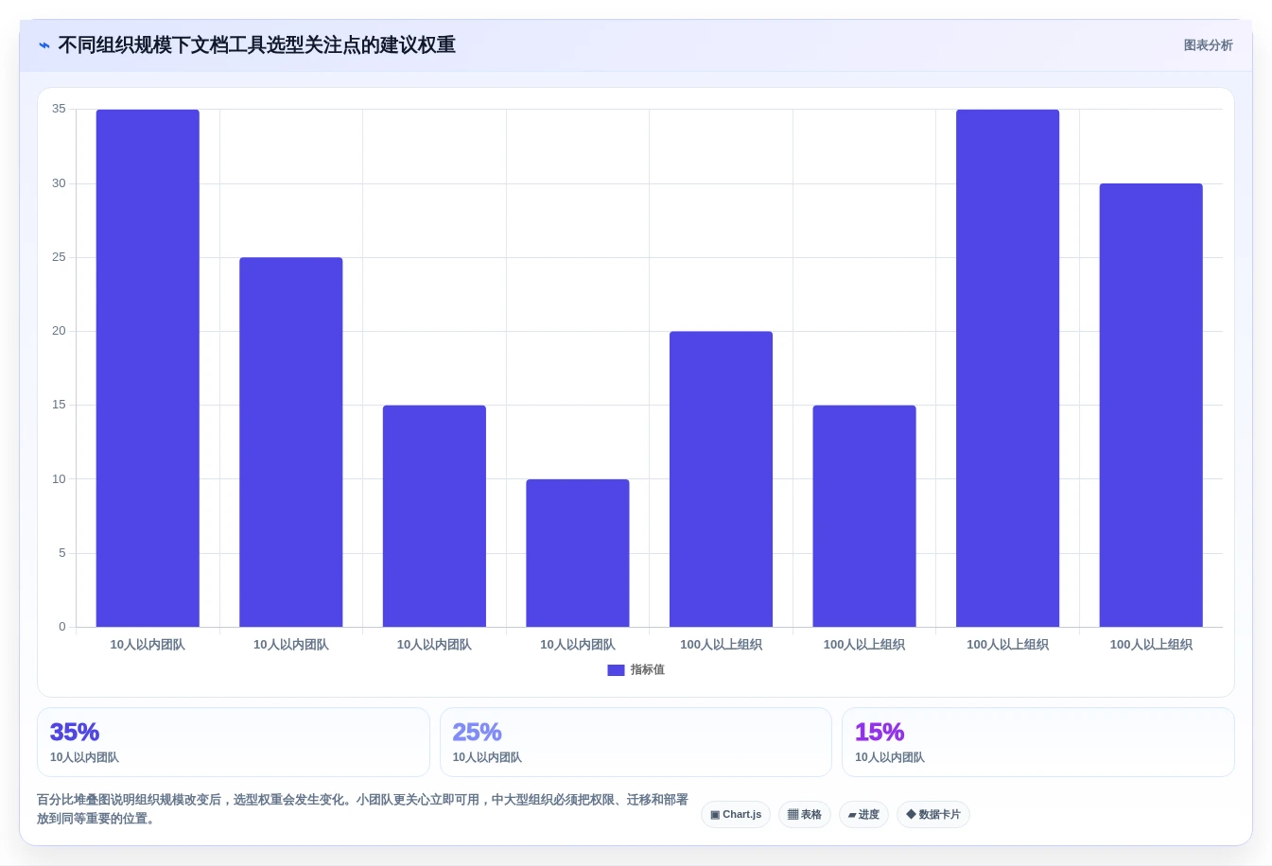
Task: Click the 30-value bar for 100人以上组织
Action: 1151,406
